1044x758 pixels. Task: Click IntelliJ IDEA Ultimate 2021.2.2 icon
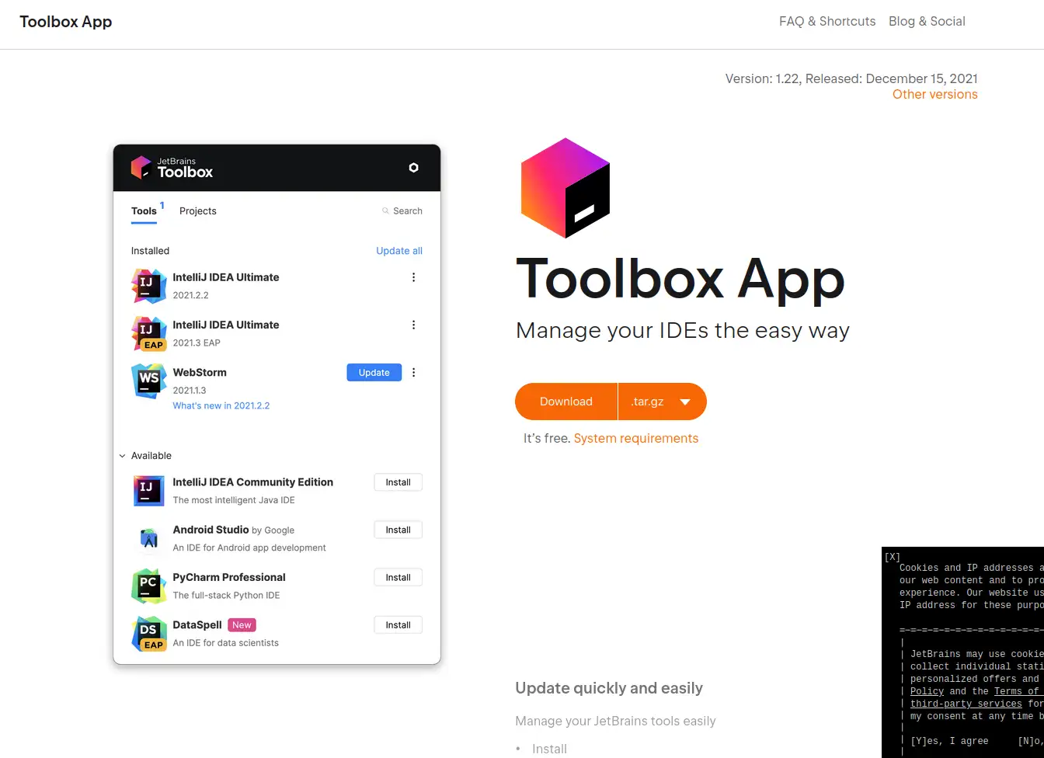(x=148, y=286)
